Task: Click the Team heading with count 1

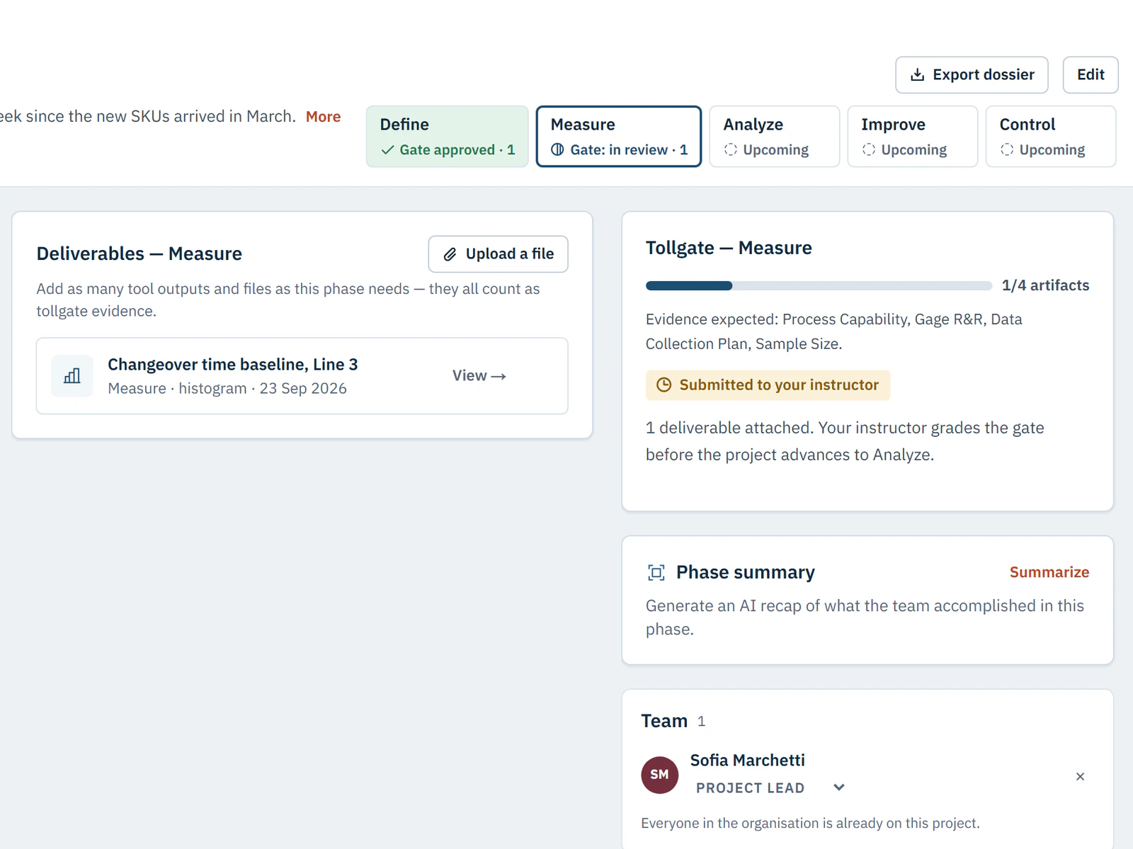Action: (x=673, y=721)
